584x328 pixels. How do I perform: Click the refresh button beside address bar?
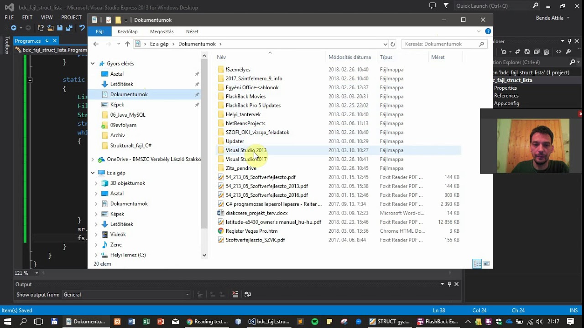tap(392, 44)
